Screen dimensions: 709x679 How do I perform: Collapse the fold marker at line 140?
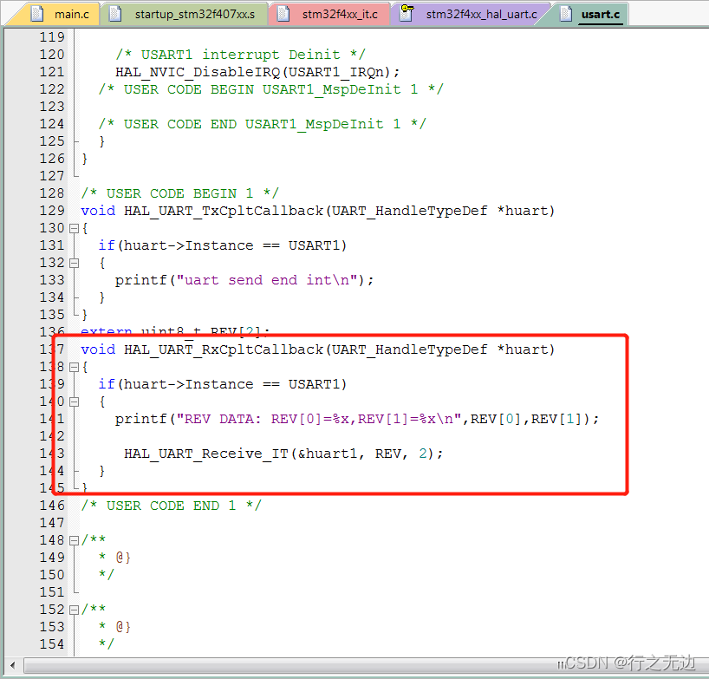point(75,402)
